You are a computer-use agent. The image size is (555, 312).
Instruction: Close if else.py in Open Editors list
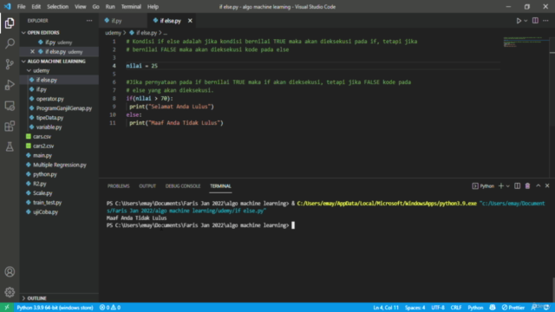click(33, 52)
